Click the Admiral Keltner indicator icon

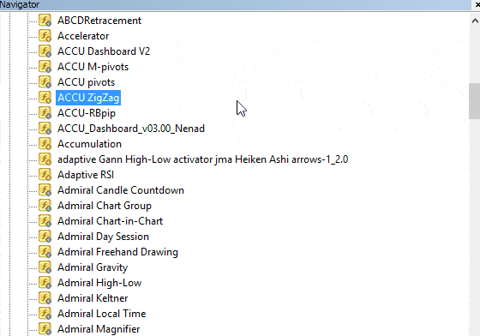45,298
